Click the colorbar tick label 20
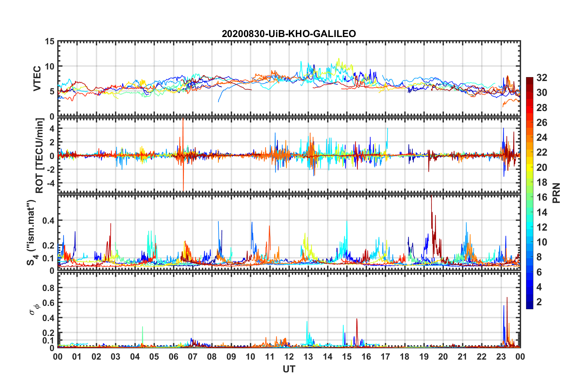 coord(542,167)
